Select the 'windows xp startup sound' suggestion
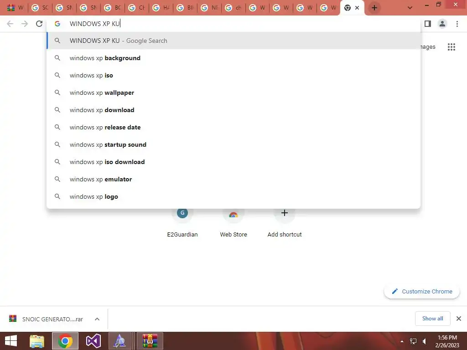The image size is (467, 350). tap(233, 144)
